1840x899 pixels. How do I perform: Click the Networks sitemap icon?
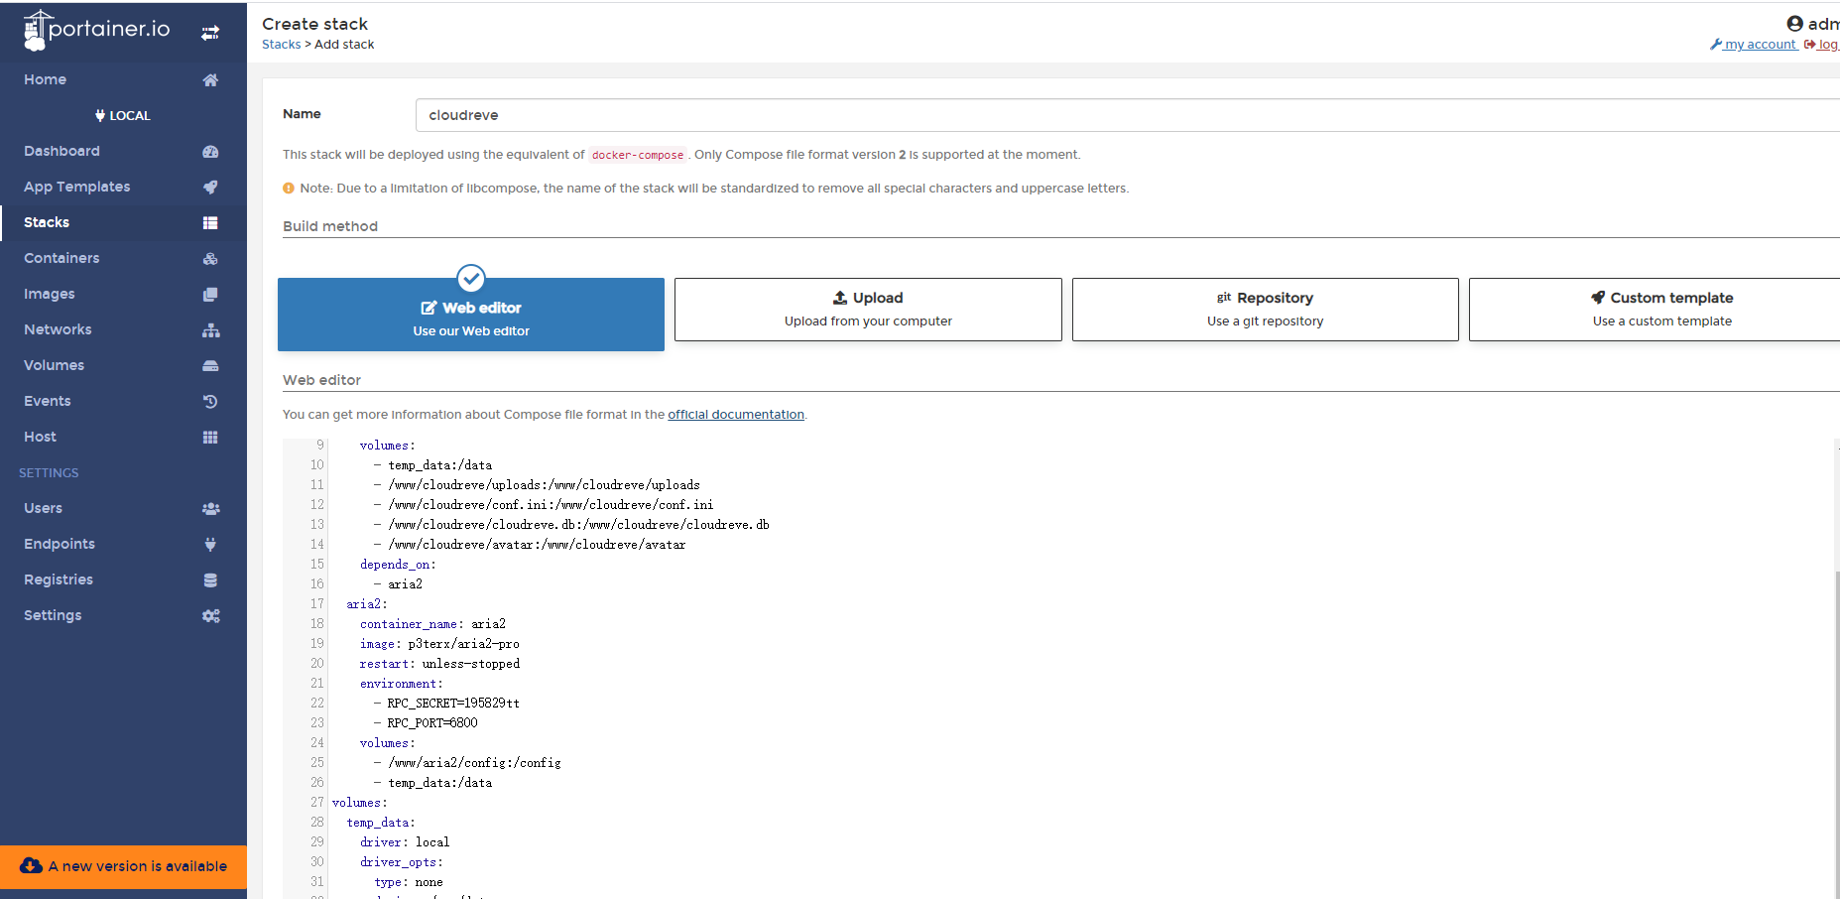click(210, 330)
